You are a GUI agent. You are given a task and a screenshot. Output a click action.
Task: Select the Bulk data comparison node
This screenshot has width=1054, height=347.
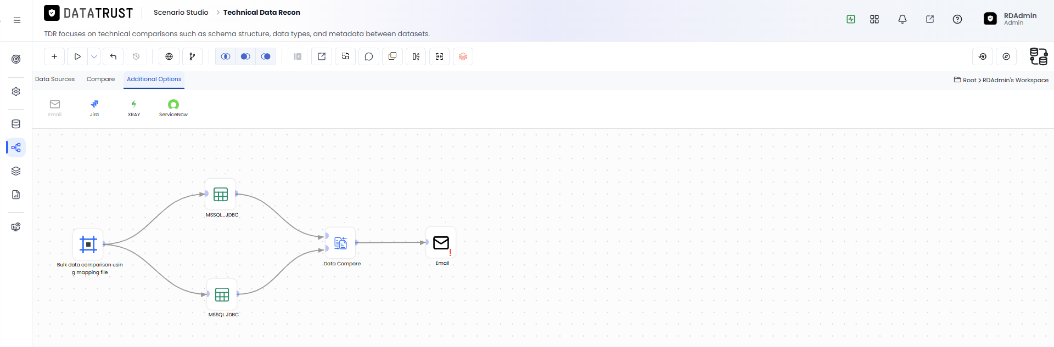pos(88,244)
